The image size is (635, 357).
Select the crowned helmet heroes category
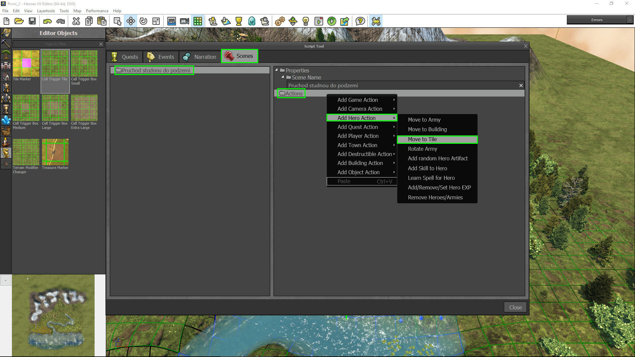click(x=6, y=87)
